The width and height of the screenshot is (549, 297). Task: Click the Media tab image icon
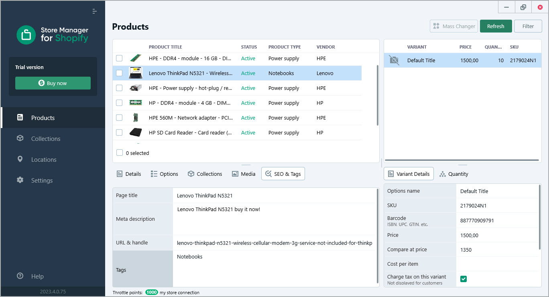coord(235,174)
